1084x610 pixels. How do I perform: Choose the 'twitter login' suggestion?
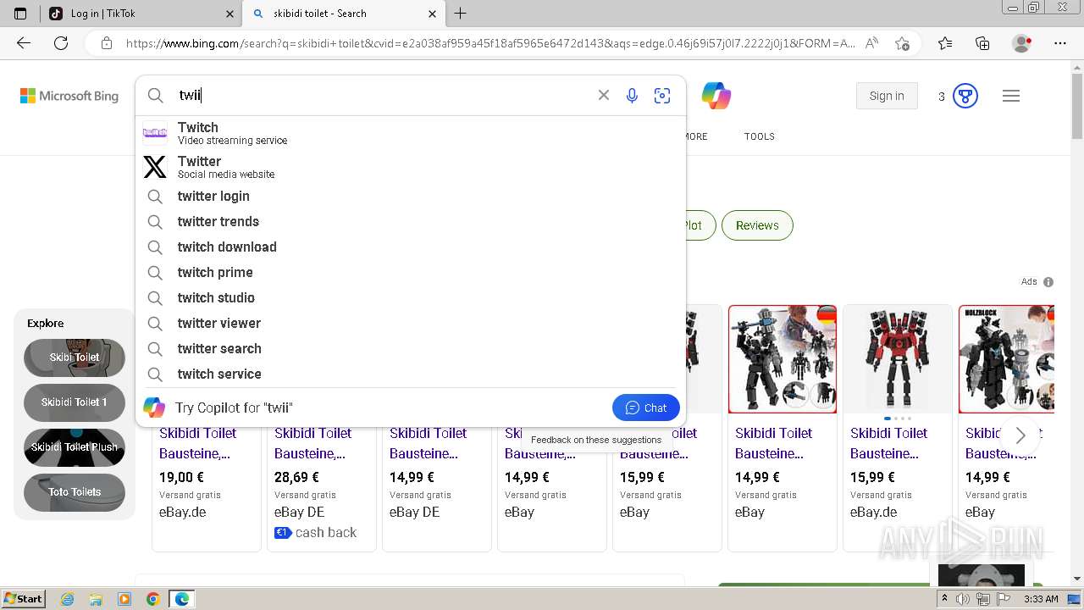[410, 196]
